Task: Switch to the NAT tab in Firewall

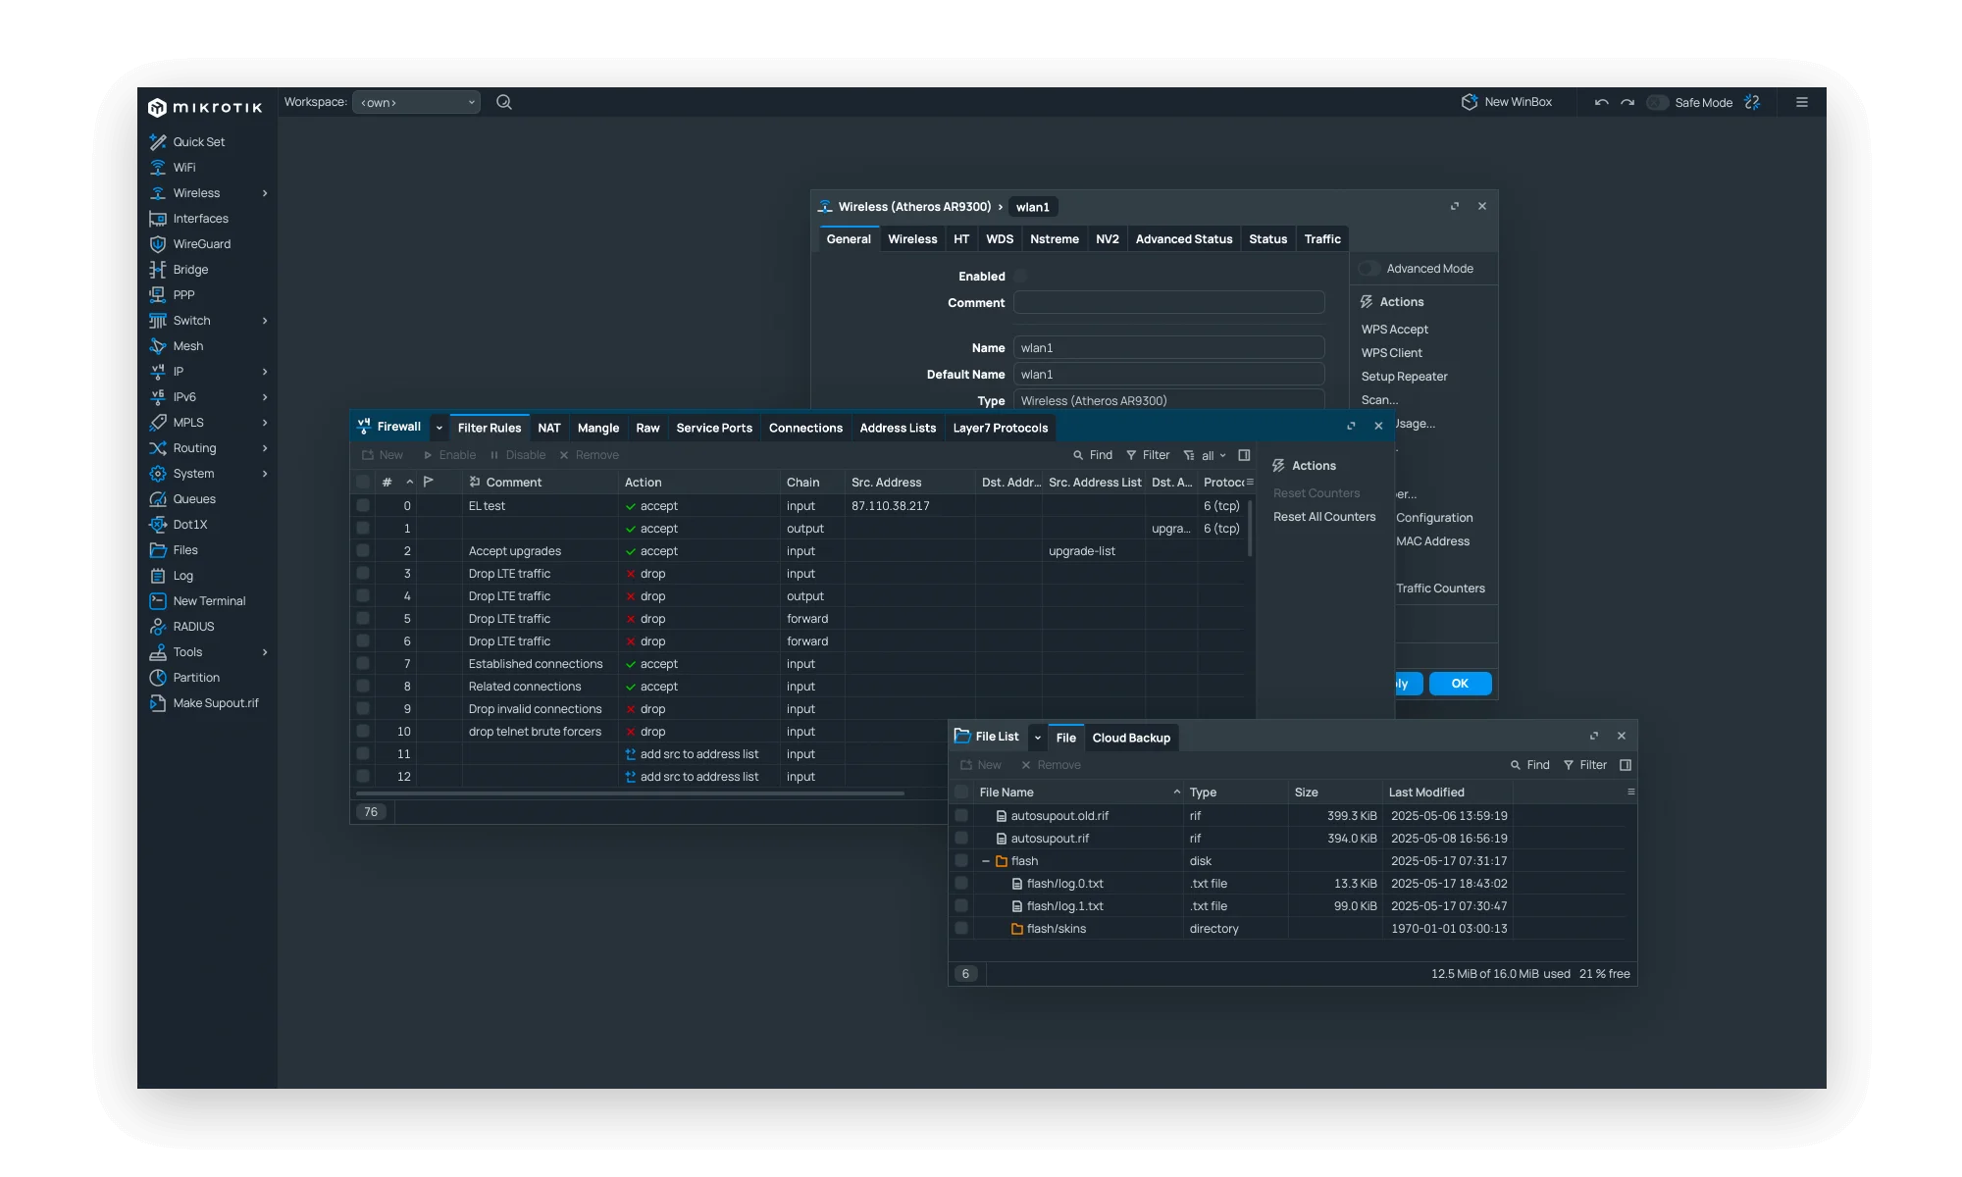Action: click(x=548, y=428)
